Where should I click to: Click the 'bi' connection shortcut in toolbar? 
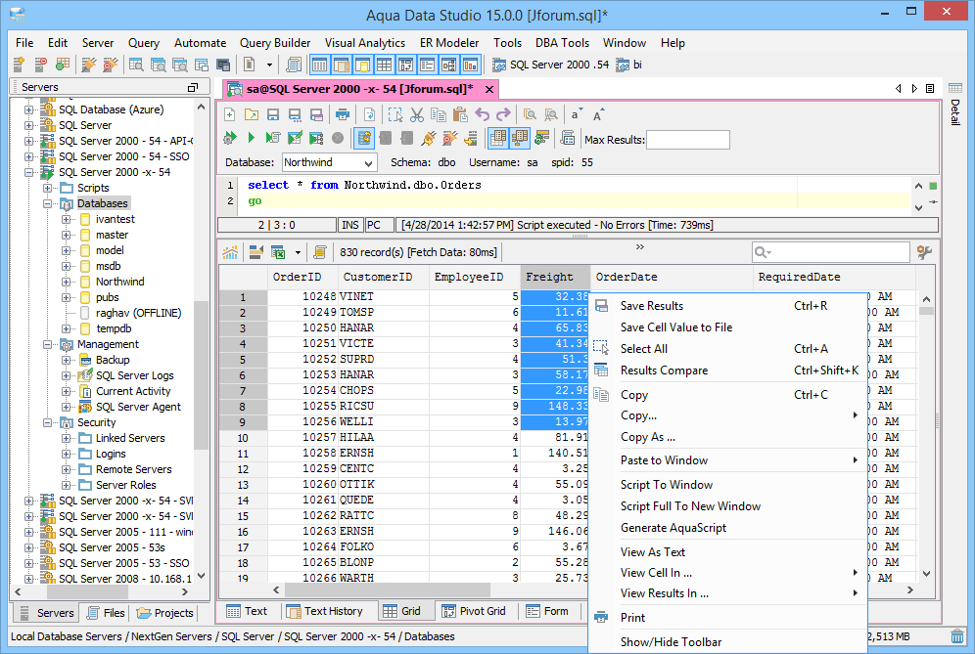tap(628, 65)
